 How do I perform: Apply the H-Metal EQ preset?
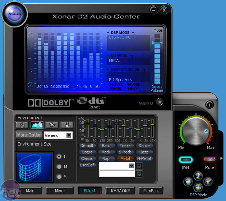tap(144, 158)
